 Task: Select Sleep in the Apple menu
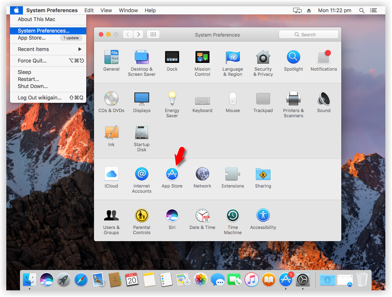pos(48,72)
